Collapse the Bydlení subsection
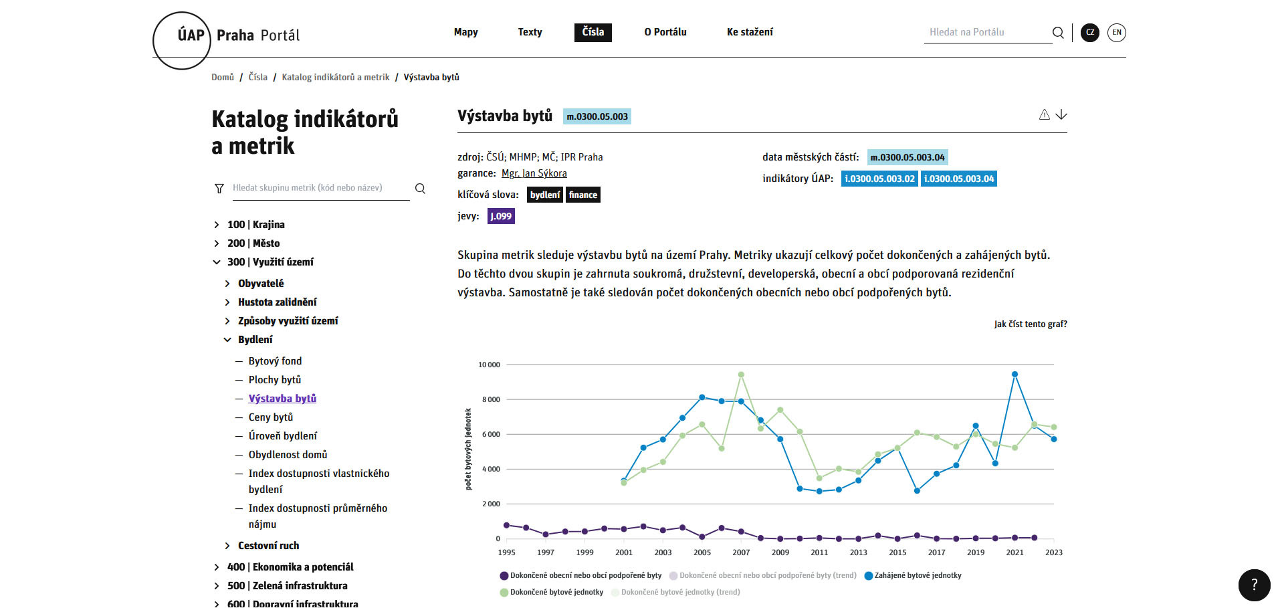The width and height of the screenshot is (1280, 608). tap(227, 340)
